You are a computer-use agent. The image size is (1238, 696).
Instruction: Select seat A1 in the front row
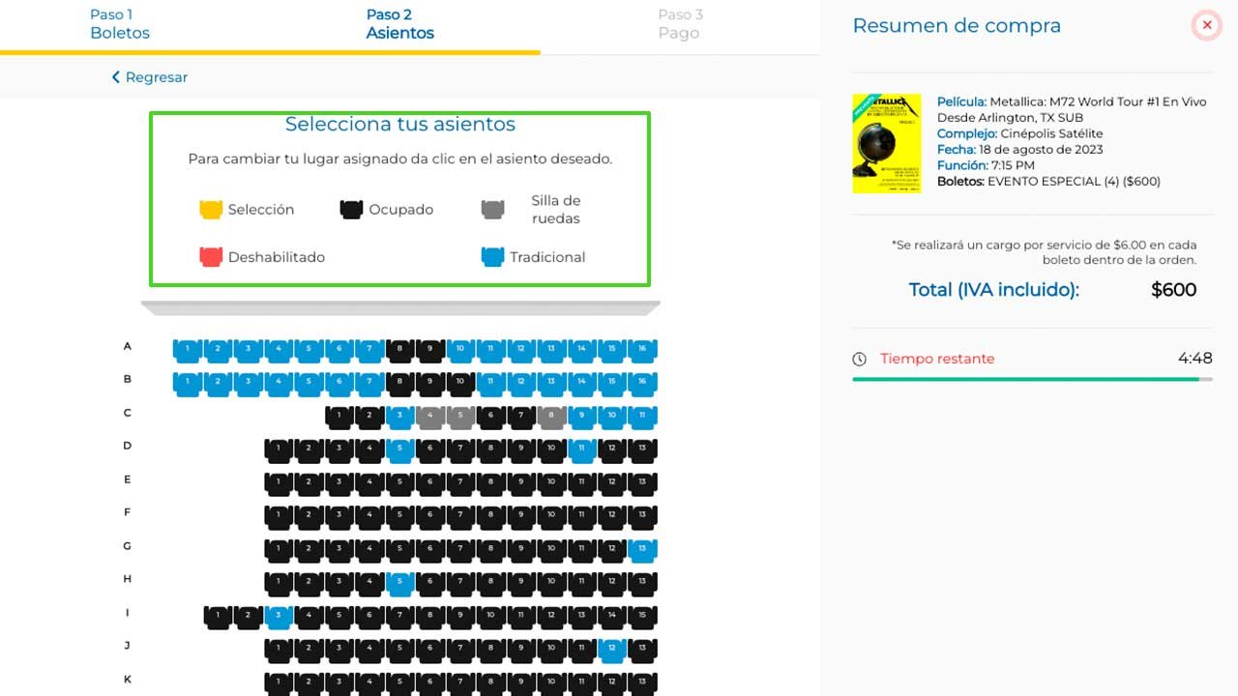pyautogui.click(x=188, y=350)
